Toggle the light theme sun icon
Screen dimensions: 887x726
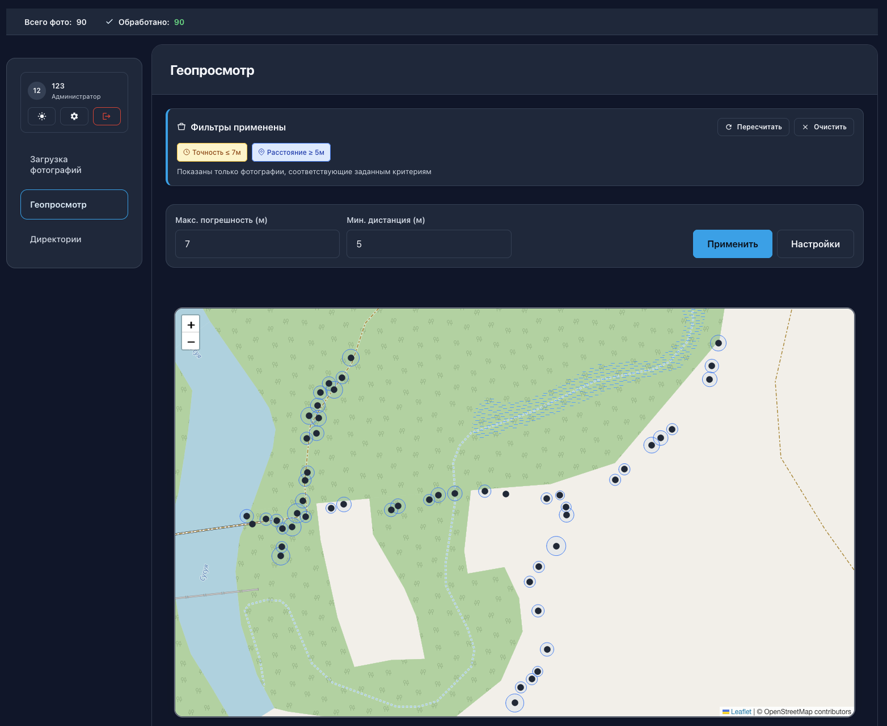click(41, 116)
